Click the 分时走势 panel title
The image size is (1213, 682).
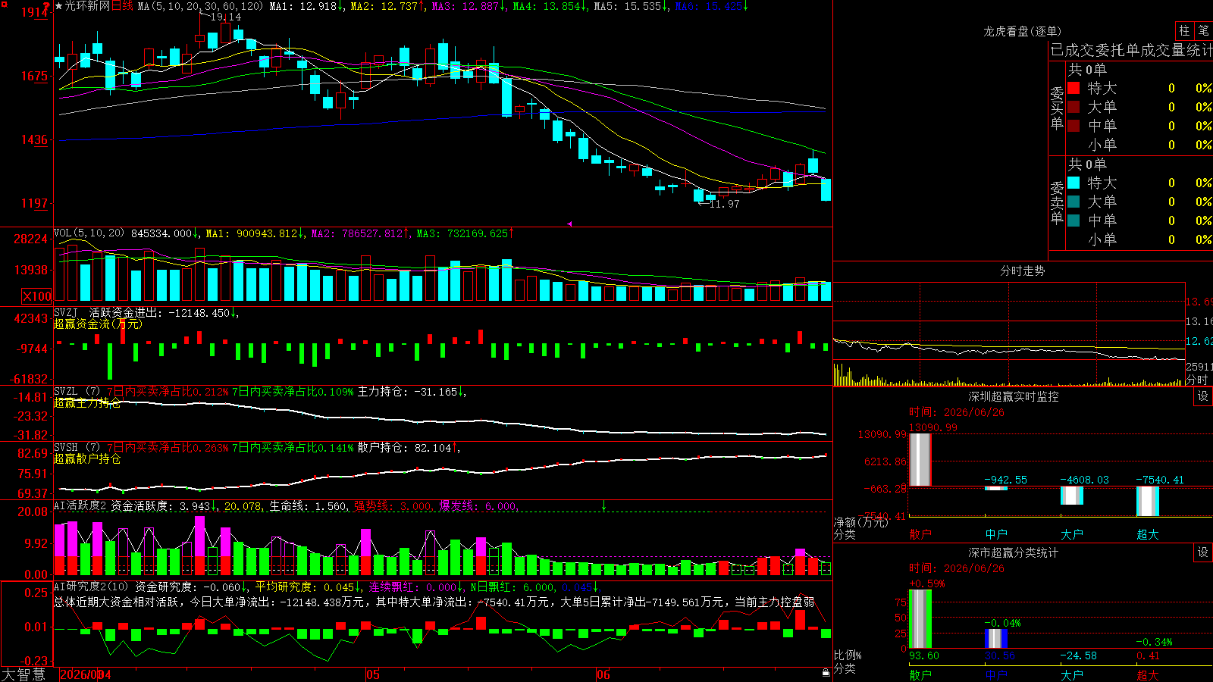click(x=1022, y=271)
